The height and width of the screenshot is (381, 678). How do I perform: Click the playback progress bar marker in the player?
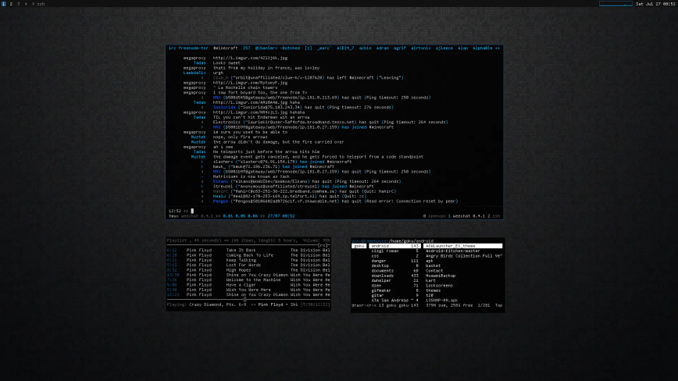[244, 299]
